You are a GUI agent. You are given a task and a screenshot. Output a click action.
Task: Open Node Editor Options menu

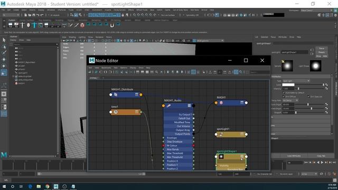124,68
